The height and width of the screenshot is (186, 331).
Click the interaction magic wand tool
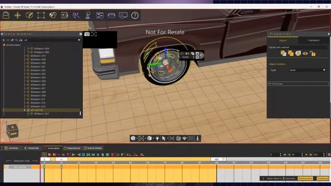pos(76,15)
